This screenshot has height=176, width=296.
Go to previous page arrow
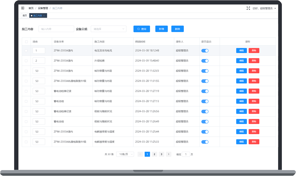click(x=140, y=154)
